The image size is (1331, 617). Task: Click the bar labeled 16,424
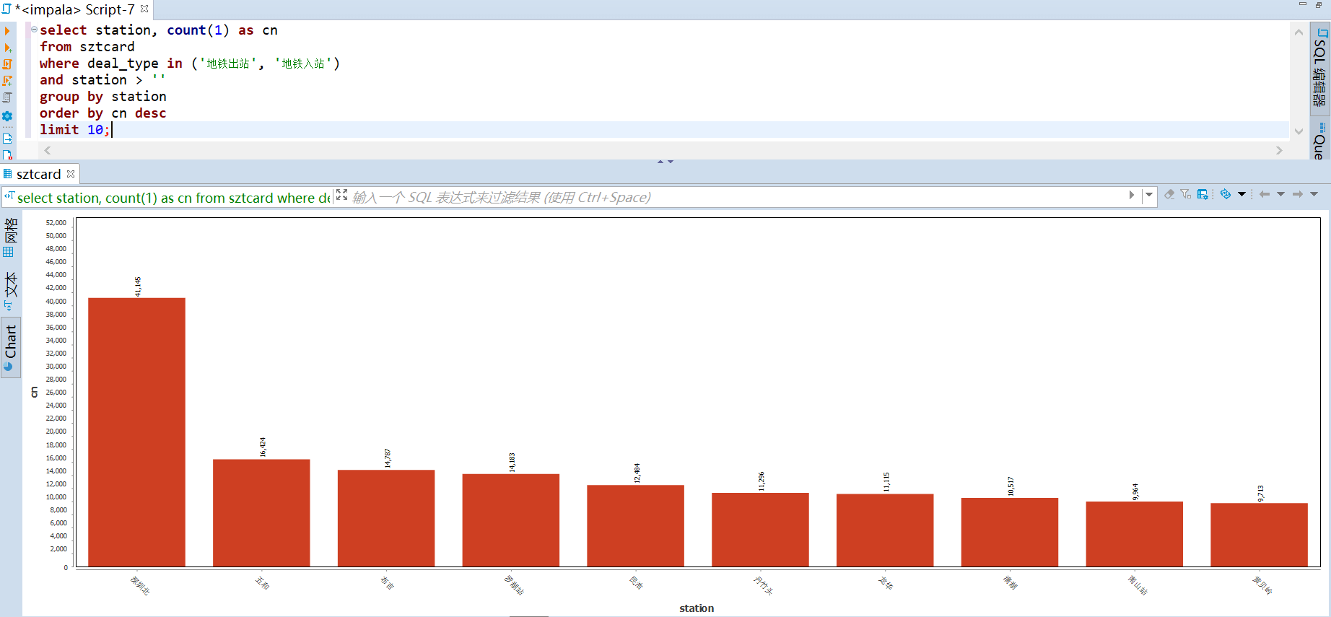tap(261, 513)
